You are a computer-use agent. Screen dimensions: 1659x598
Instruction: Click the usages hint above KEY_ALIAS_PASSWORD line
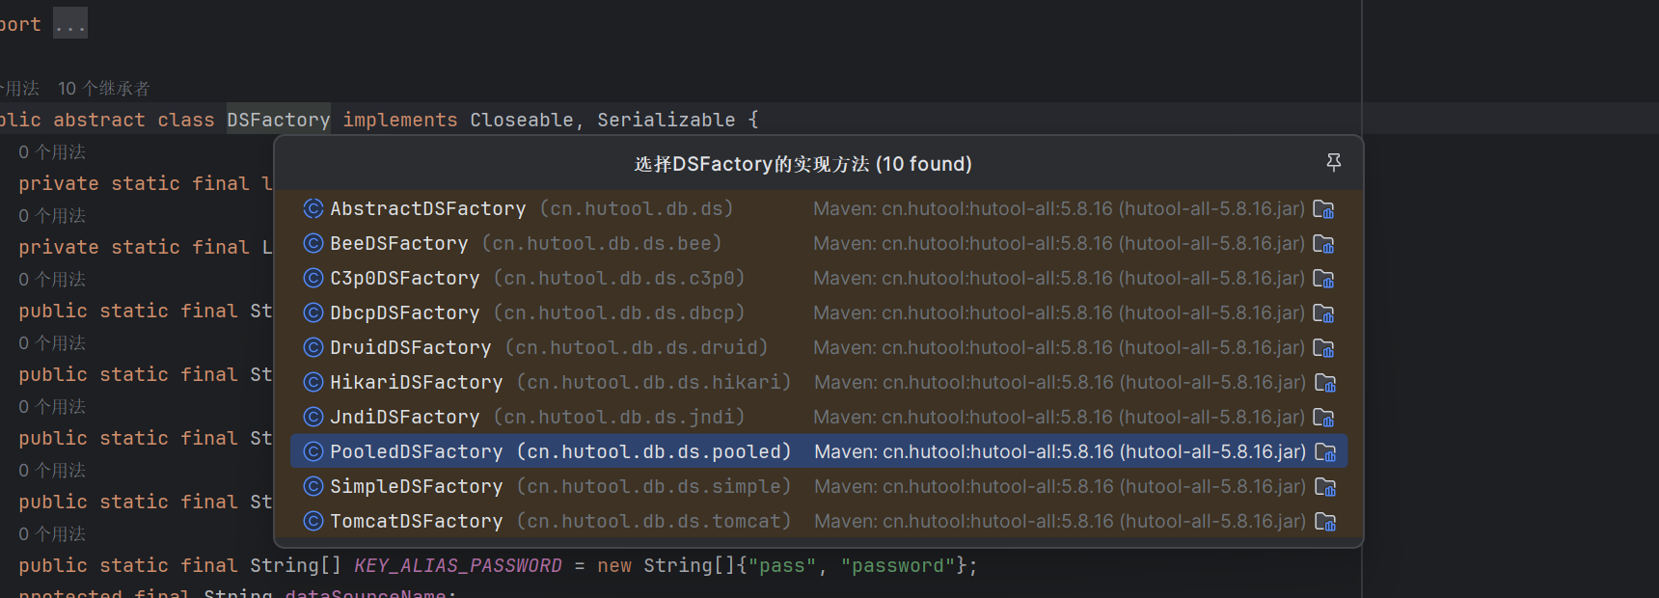tap(52, 534)
